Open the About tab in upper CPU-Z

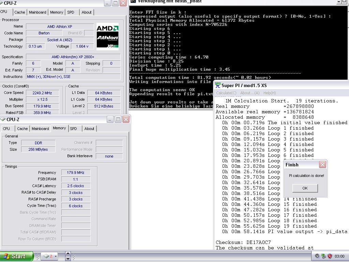tap(87, 12)
